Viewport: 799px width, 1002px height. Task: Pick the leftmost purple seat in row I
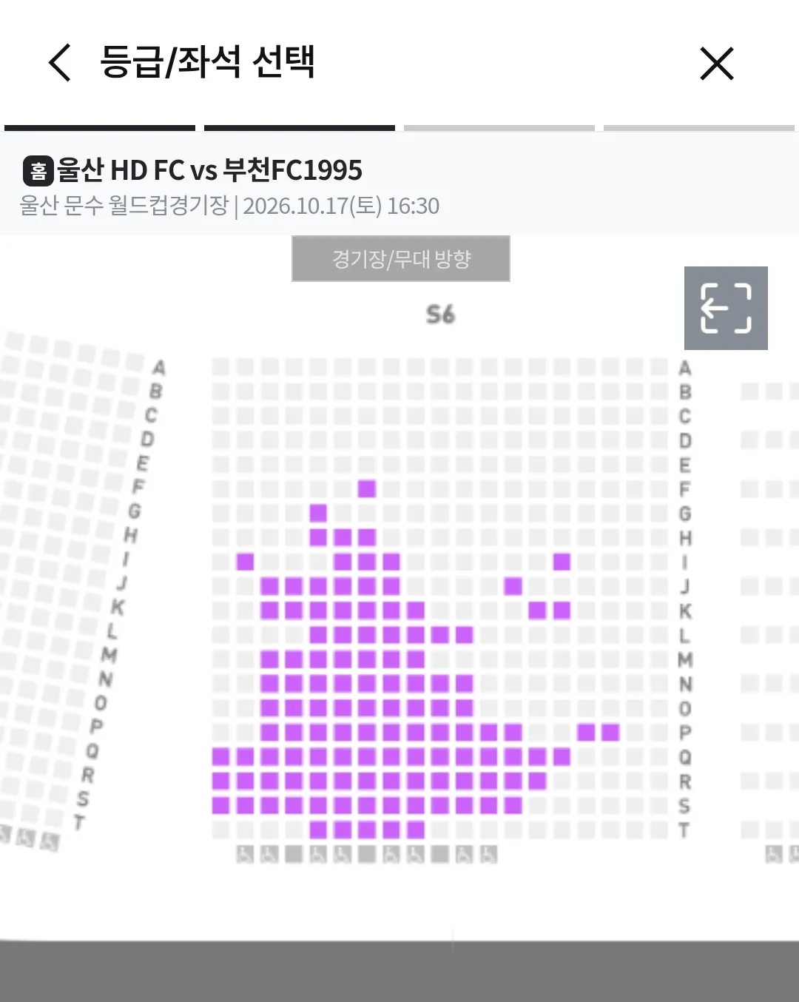click(x=246, y=562)
